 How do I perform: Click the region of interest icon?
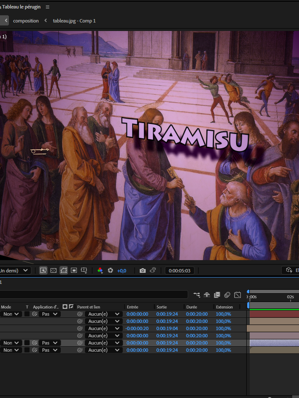(74, 270)
